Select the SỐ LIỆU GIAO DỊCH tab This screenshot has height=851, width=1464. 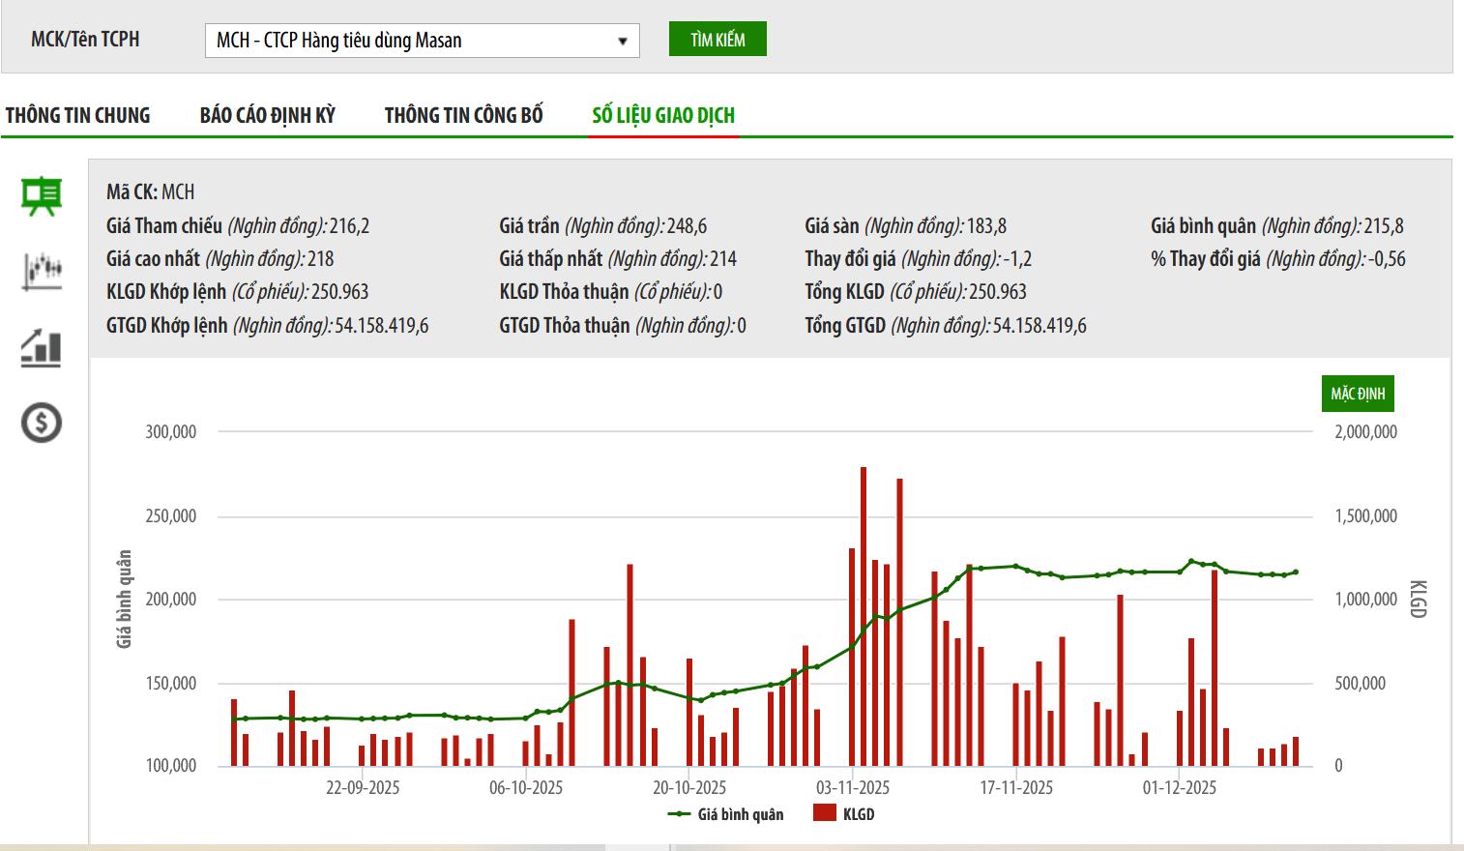coord(663,115)
